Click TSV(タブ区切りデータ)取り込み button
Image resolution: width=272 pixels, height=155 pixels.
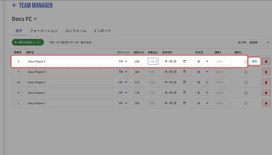point(70,42)
